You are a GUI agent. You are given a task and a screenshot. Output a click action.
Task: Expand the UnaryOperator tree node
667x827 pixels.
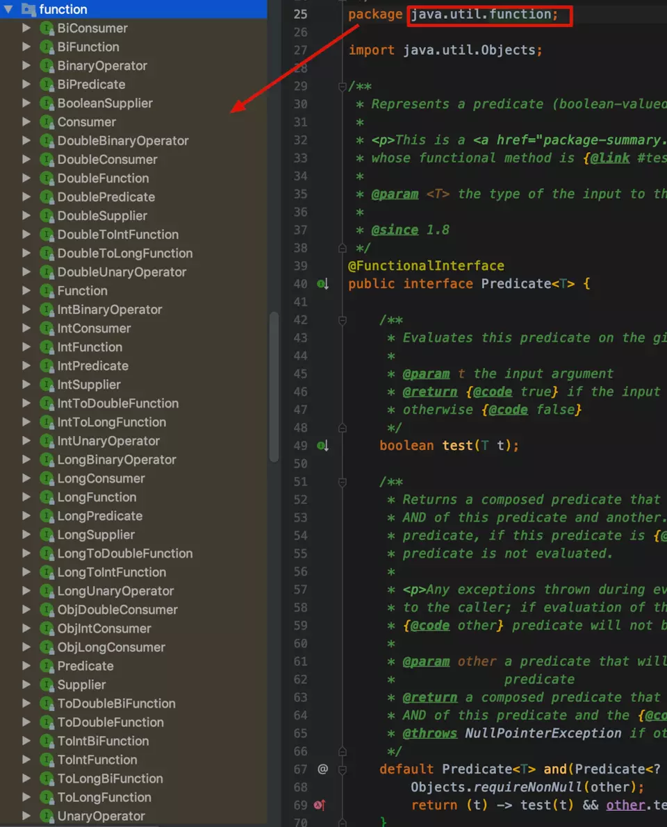click(26, 816)
